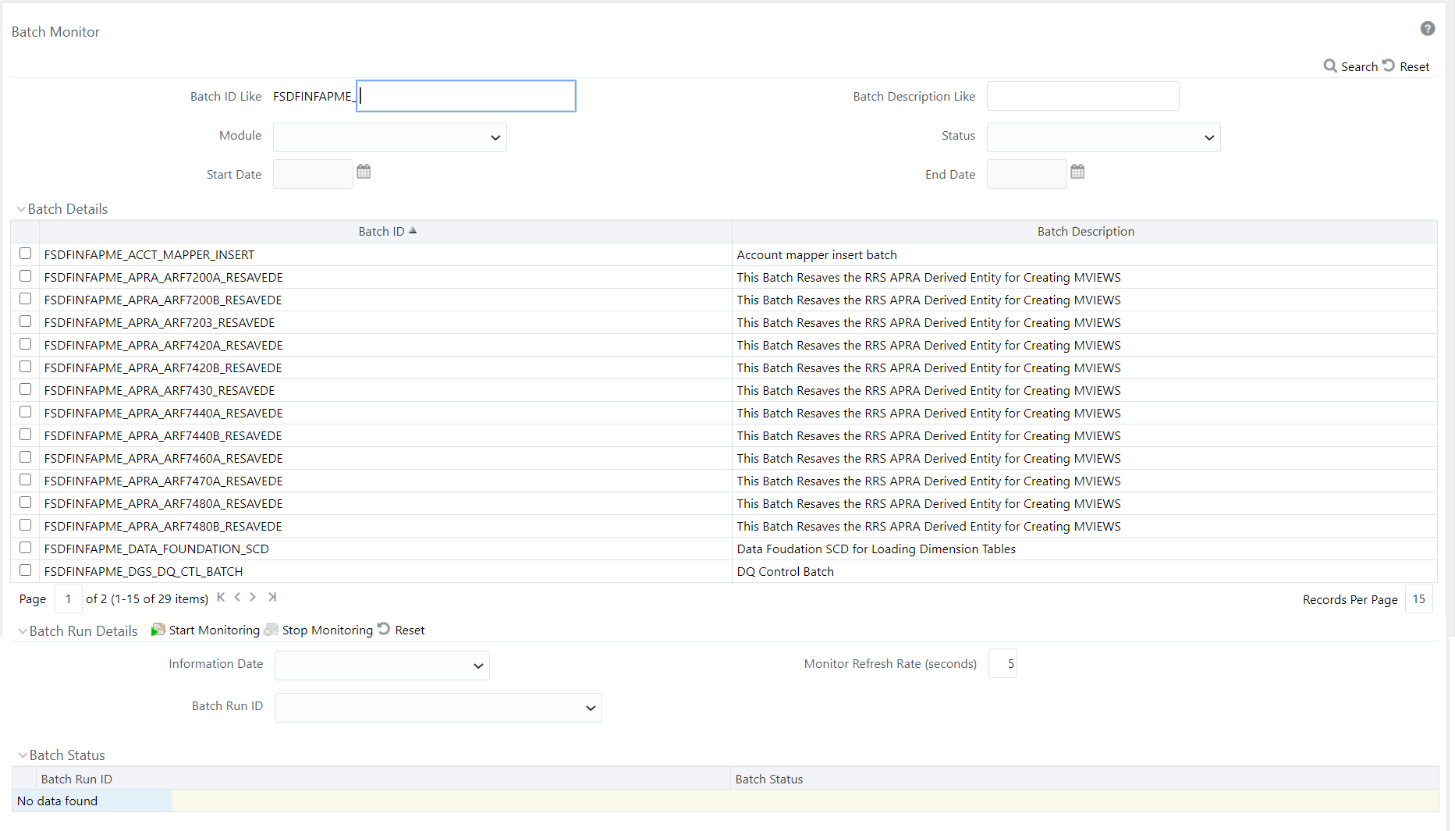1455x831 pixels.
Task: Collapse the Batch Status section
Action: [x=22, y=755]
